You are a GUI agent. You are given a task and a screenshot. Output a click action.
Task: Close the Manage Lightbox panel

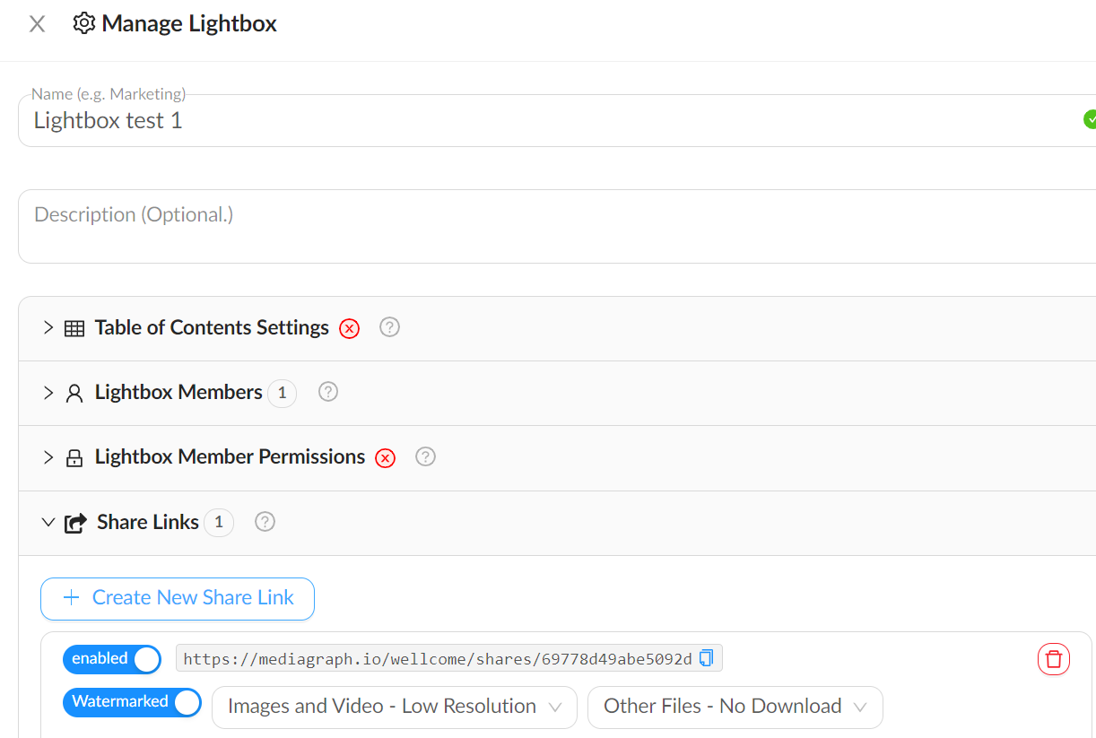tap(37, 24)
